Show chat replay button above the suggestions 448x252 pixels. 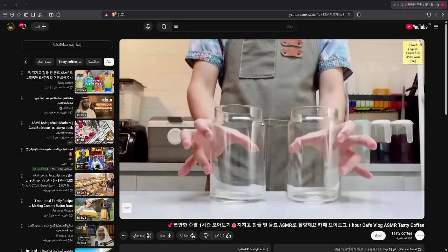pyautogui.click(x=67, y=44)
